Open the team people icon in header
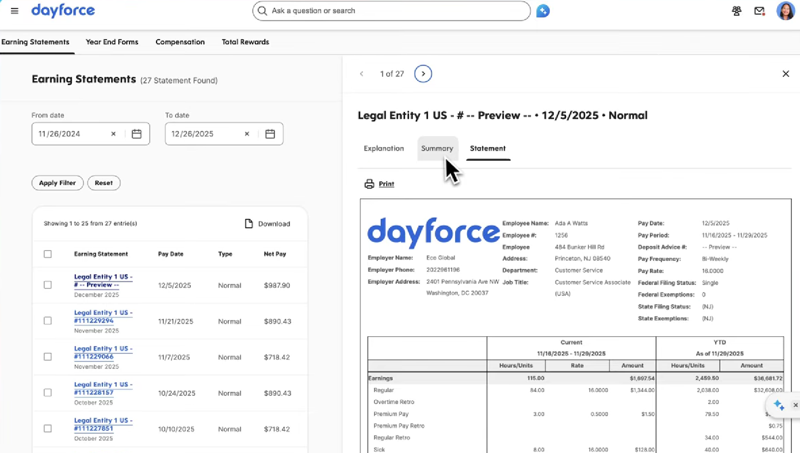The image size is (800, 453). click(x=736, y=11)
